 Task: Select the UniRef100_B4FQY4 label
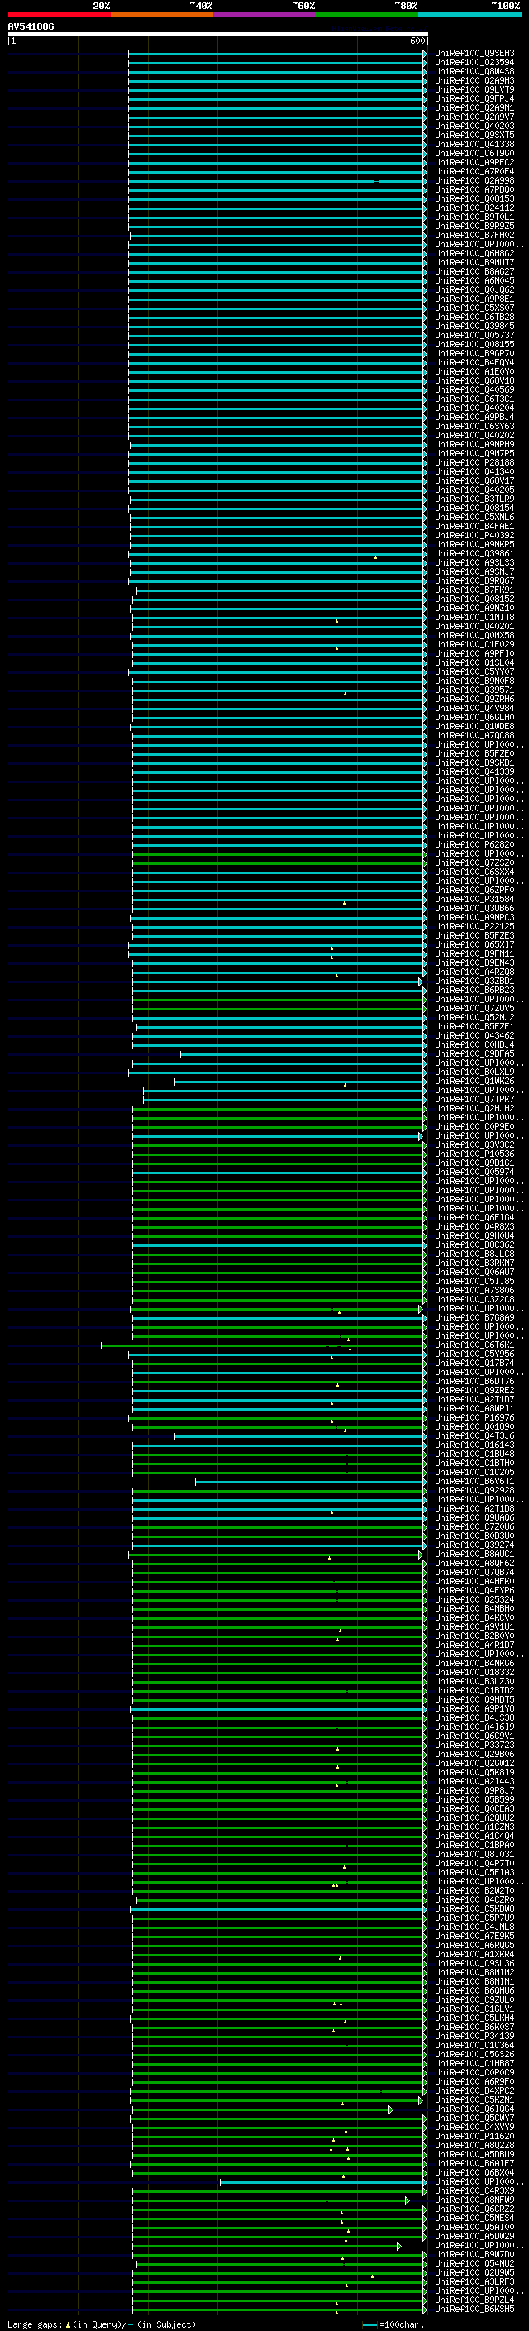pos(474,362)
